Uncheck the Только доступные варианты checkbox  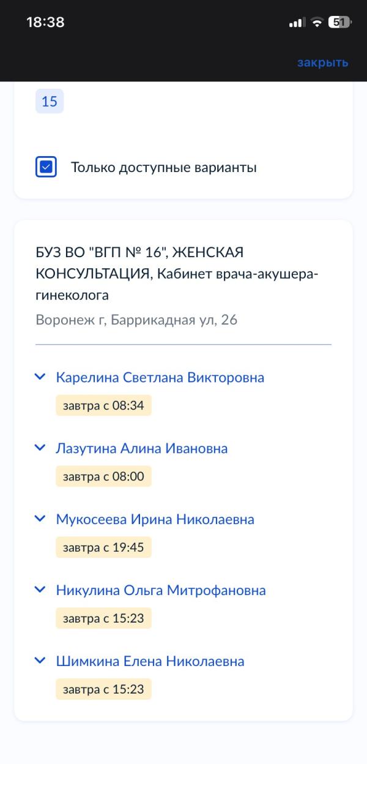[x=46, y=167]
